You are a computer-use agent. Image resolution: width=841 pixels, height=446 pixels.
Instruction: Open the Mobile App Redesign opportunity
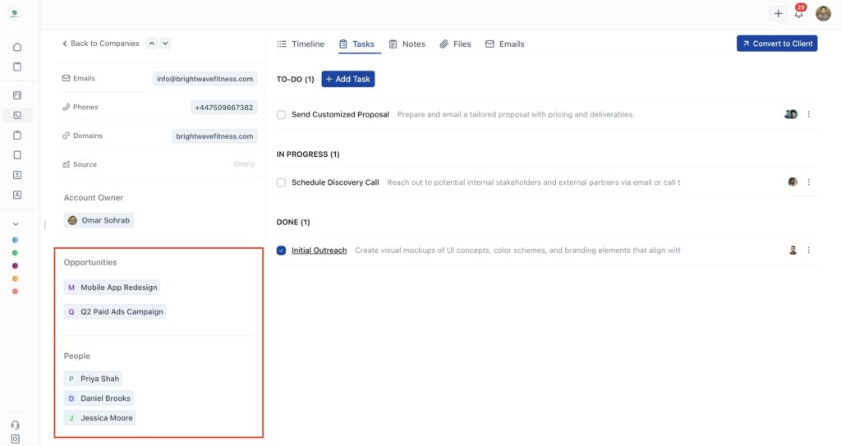click(113, 287)
